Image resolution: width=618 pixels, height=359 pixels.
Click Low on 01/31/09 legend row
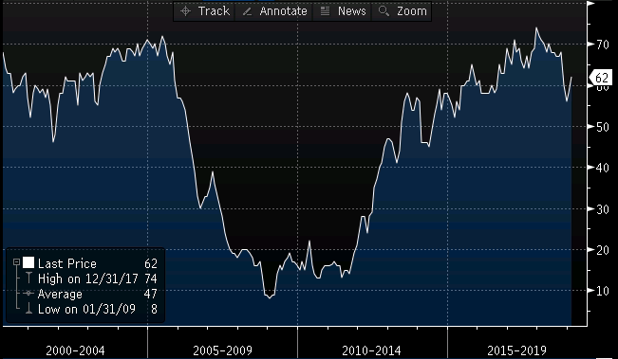pos(85,309)
